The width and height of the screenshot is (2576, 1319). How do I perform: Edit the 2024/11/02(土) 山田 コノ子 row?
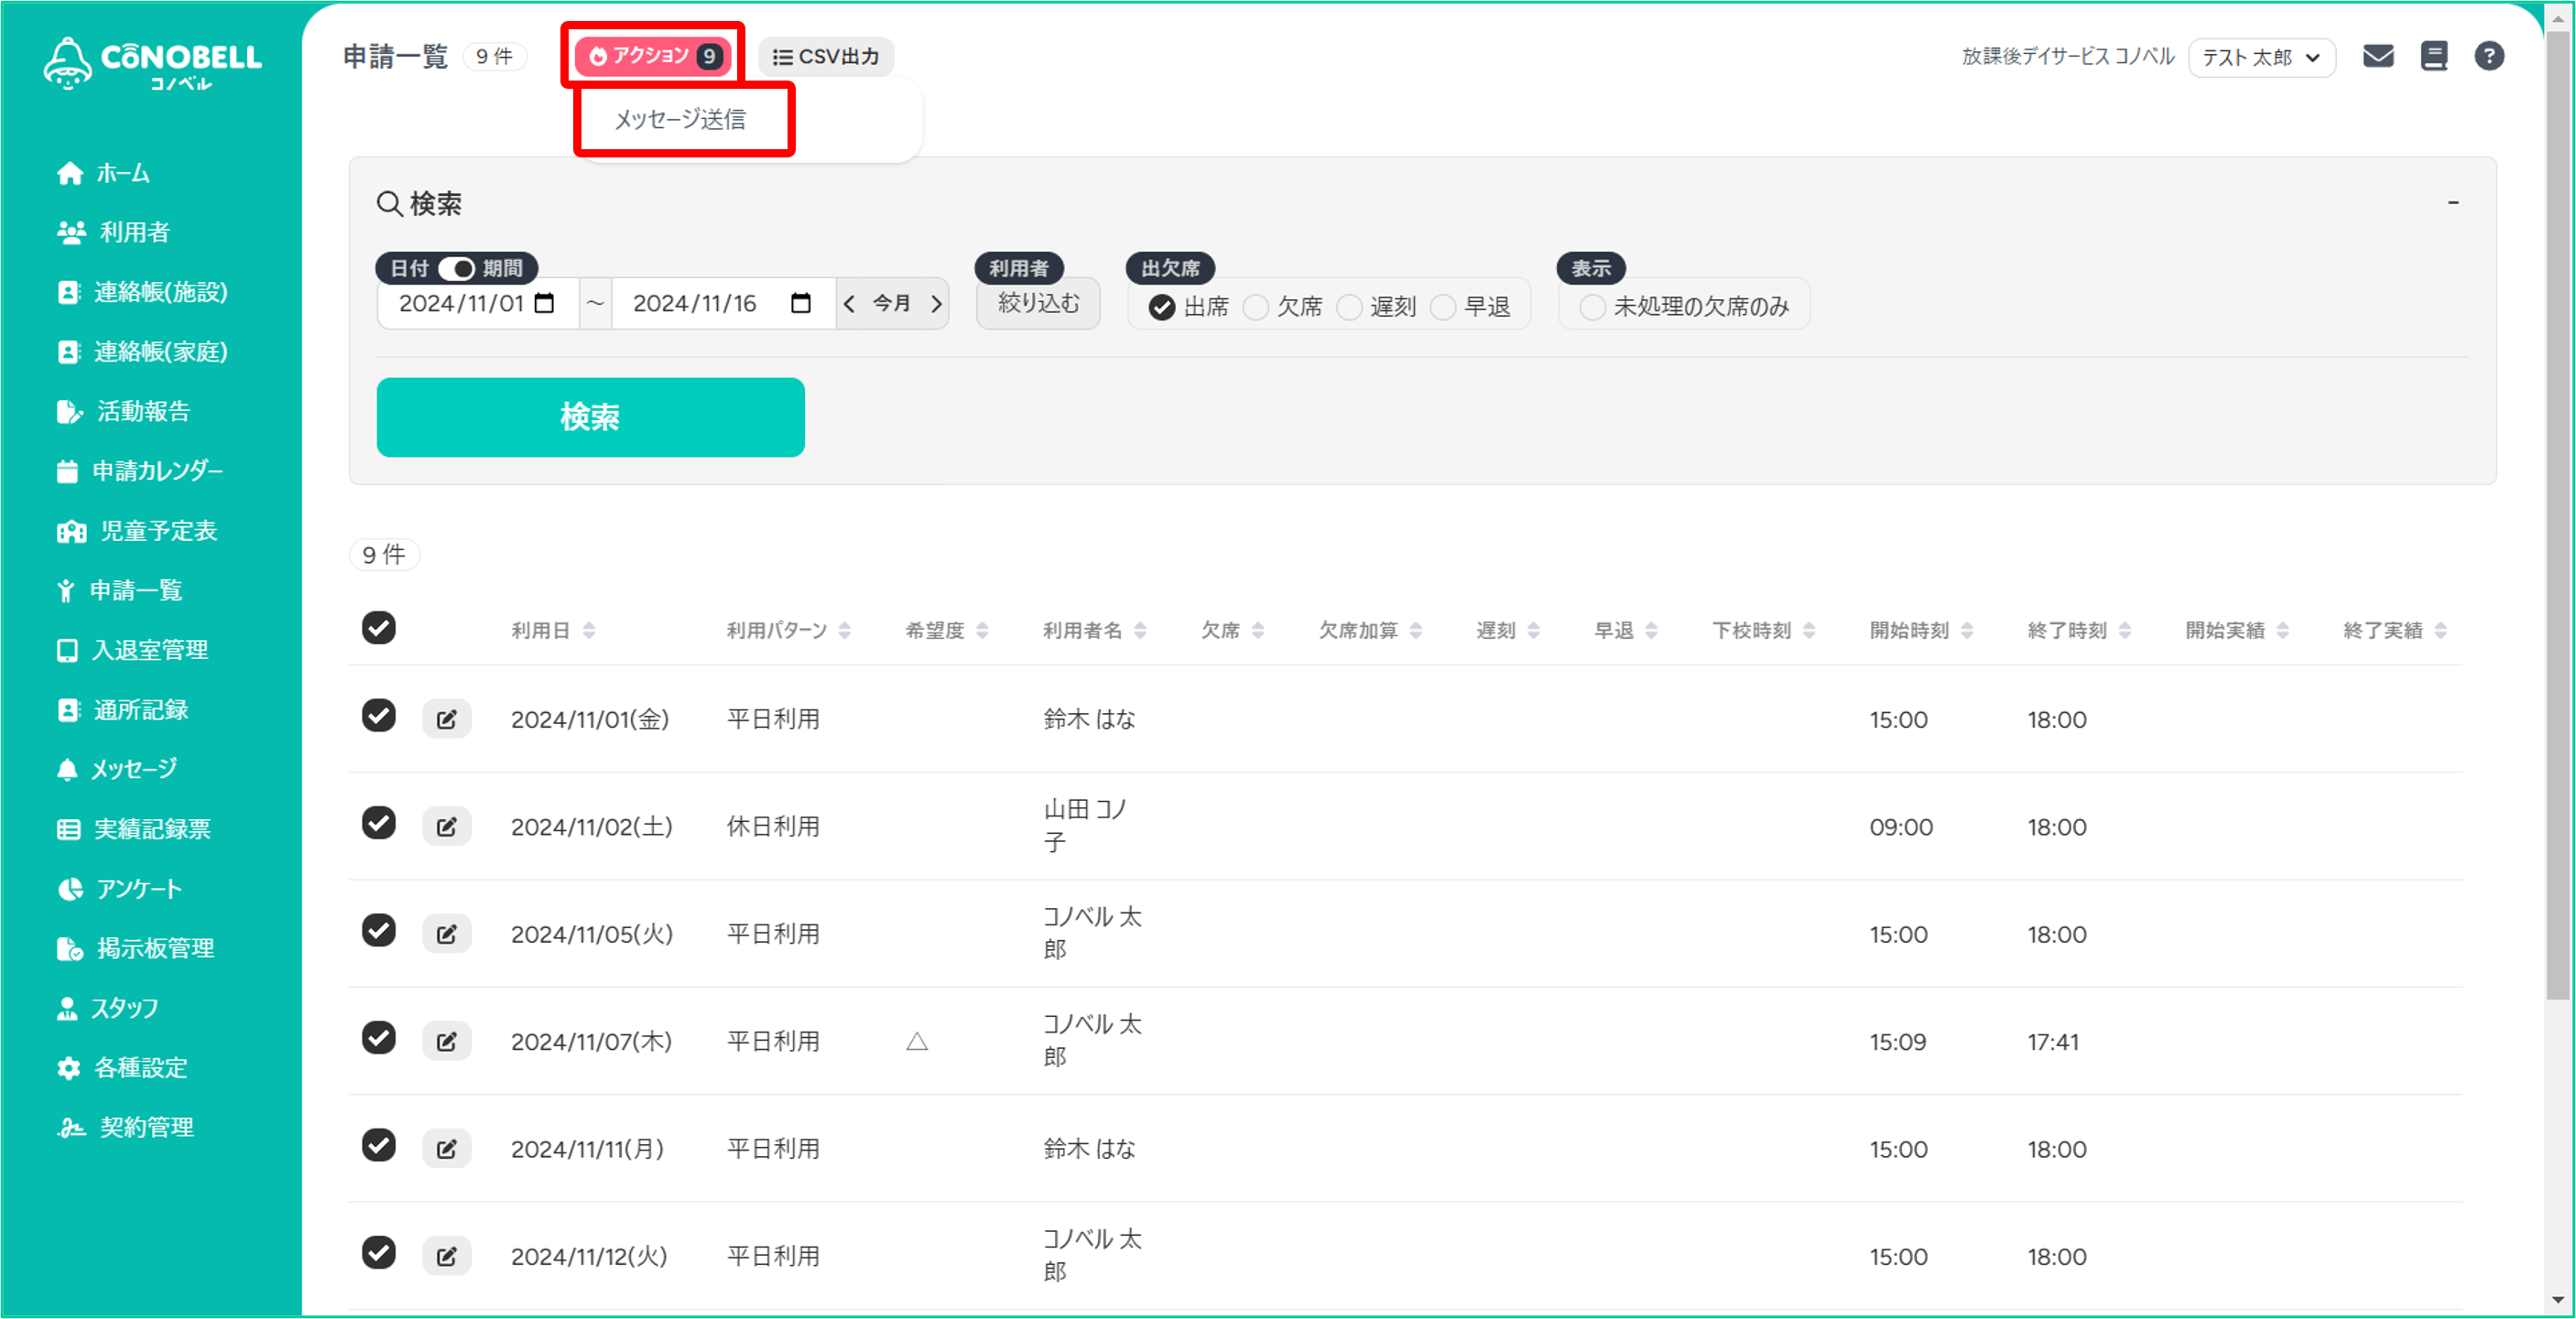click(x=446, y=827)
